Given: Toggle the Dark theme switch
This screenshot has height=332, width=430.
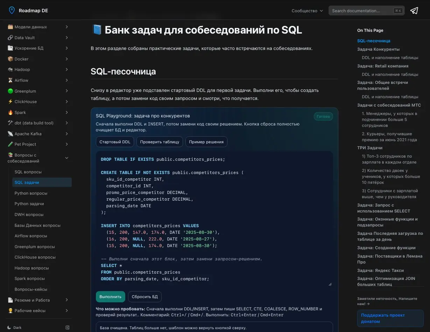Looking at the screenshot, I should (15, 327).
